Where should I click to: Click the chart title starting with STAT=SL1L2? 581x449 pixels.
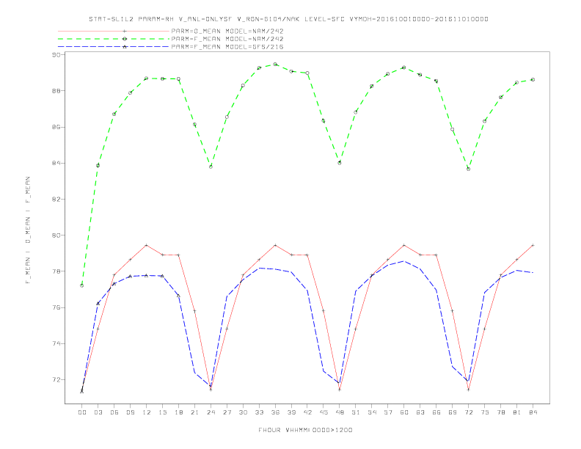pos(288,19)
